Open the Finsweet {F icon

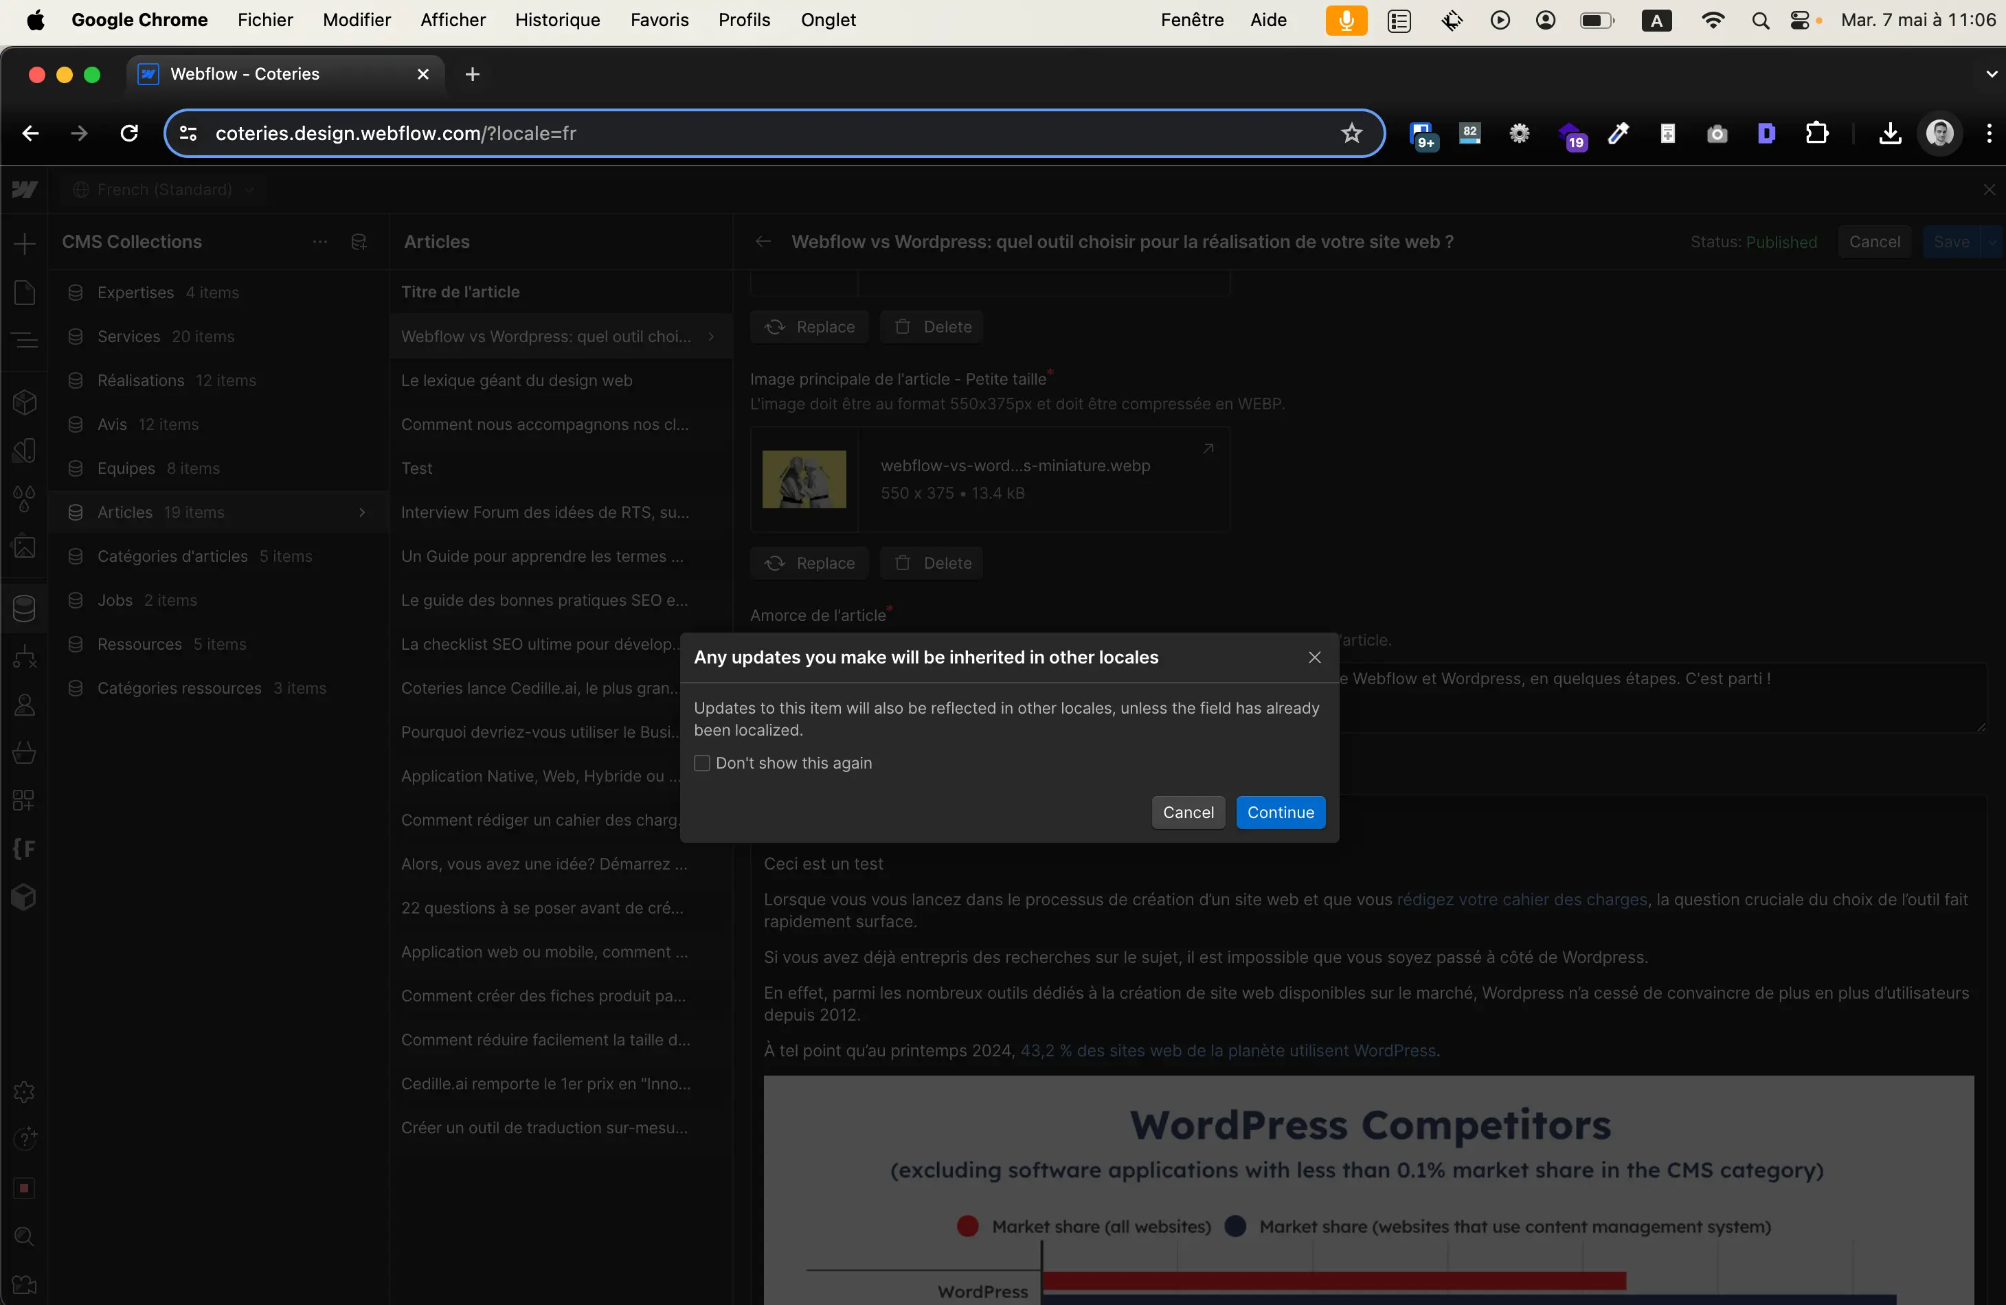25,848
